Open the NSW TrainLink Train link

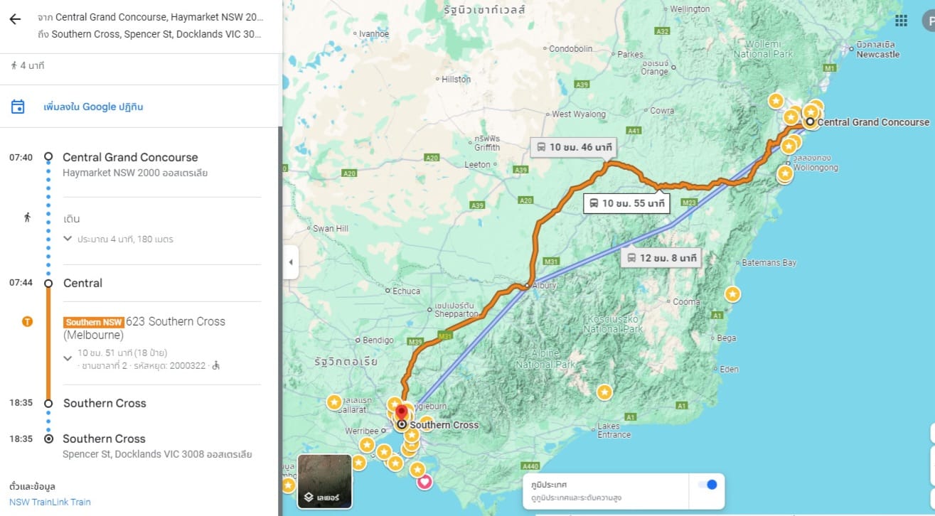pos(50,502)
